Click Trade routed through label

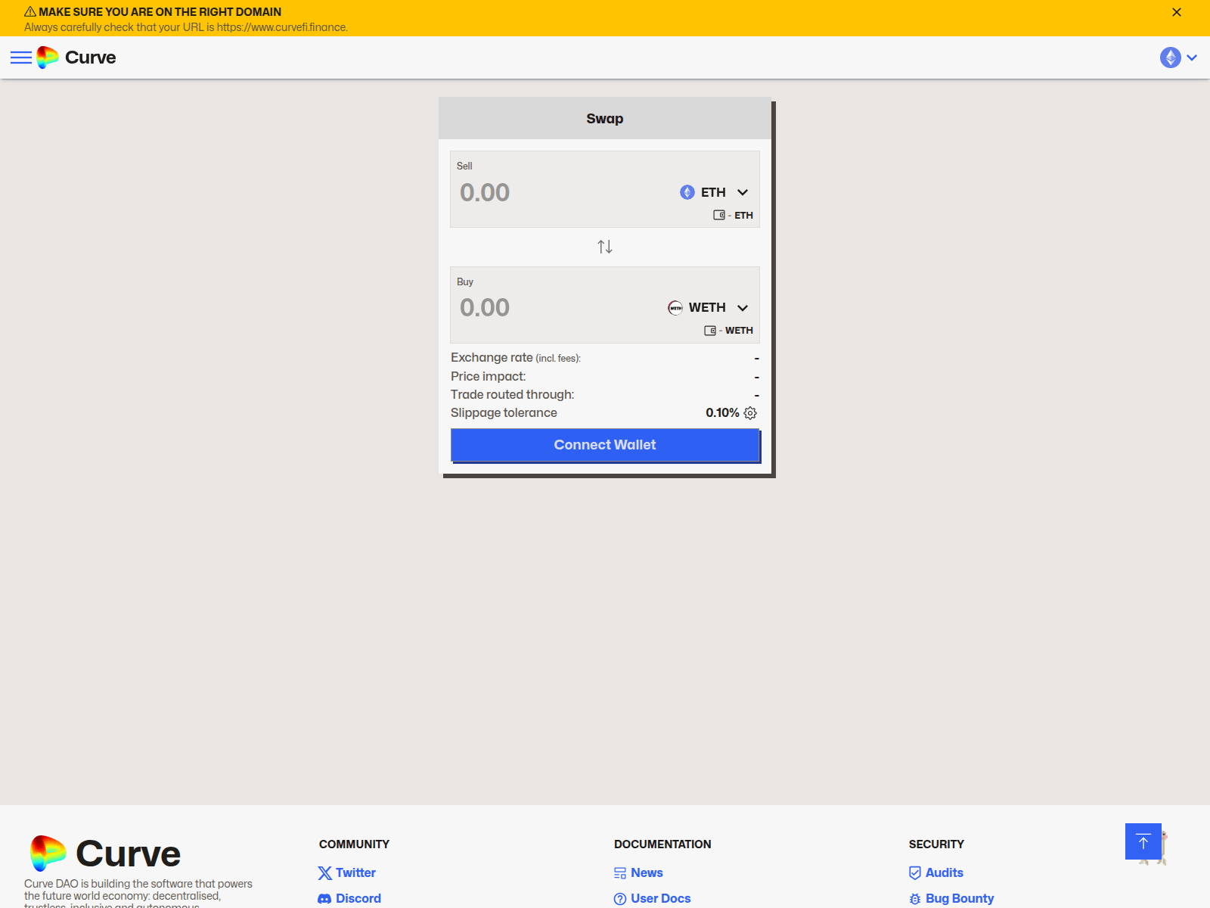(x=513, y=395)
